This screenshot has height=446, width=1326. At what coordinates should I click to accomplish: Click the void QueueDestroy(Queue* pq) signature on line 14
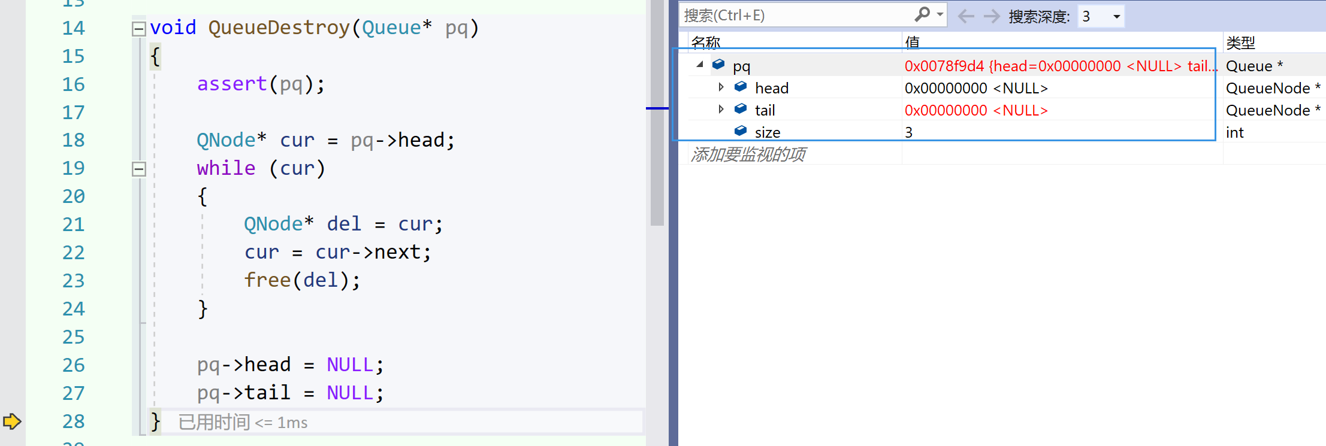point(314,28)
